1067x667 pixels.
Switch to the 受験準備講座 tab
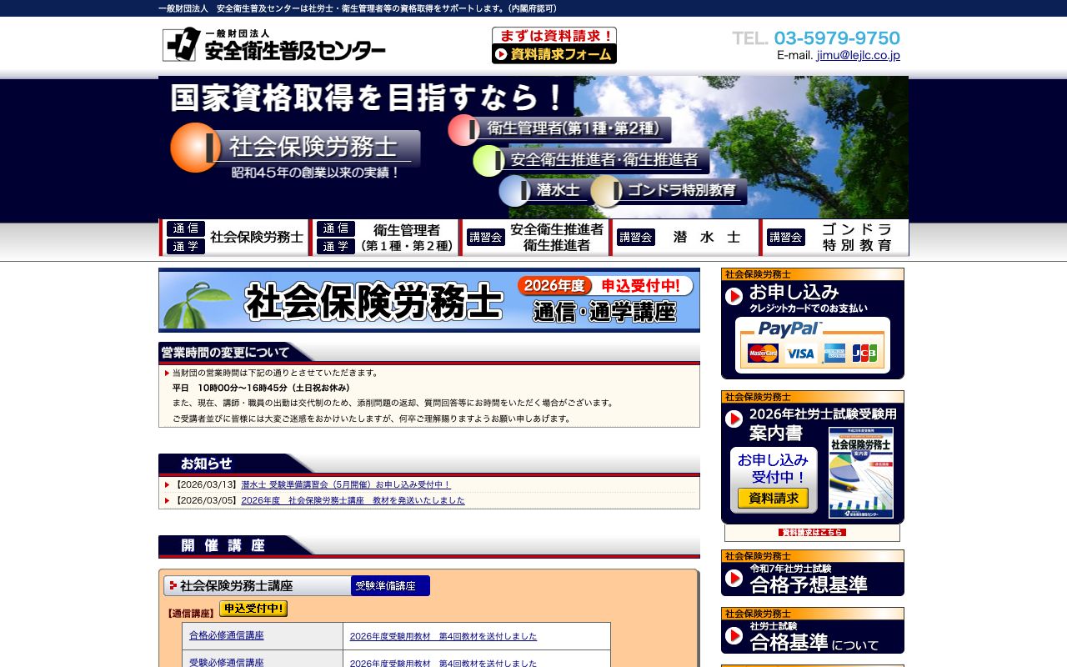pos(389,586)
